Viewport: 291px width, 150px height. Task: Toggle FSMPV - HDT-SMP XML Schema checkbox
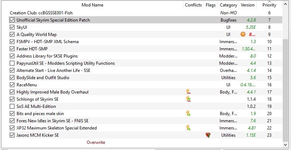pos(12,42)
